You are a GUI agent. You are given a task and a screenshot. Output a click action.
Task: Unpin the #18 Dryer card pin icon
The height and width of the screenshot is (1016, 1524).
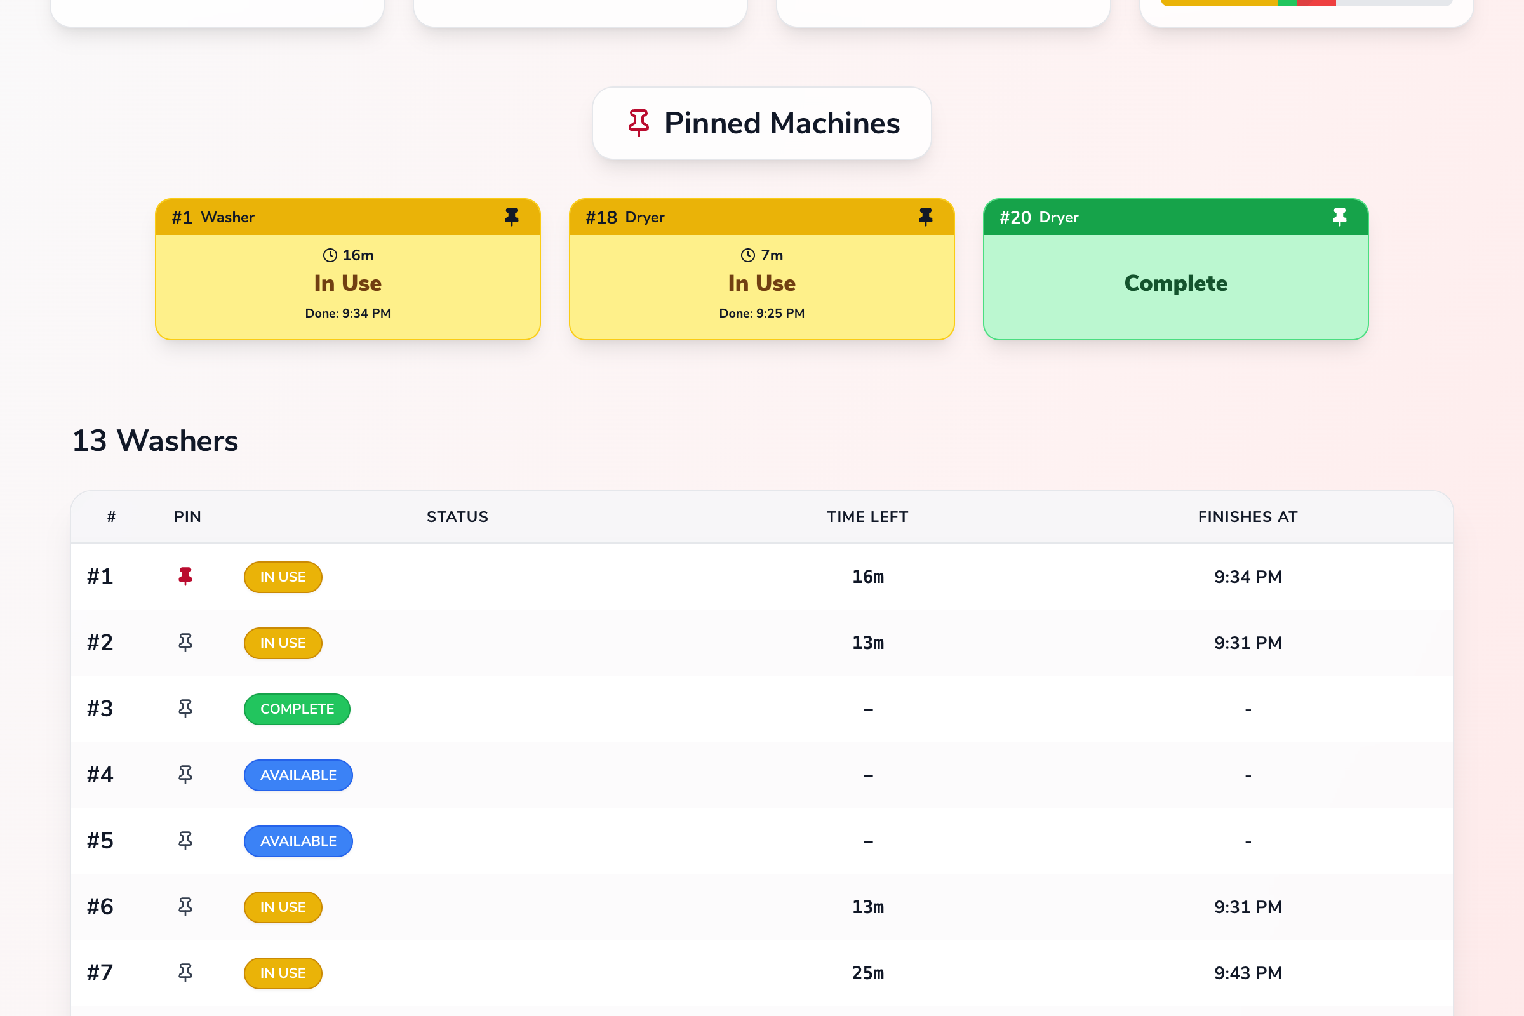click(x=925, y=217)
